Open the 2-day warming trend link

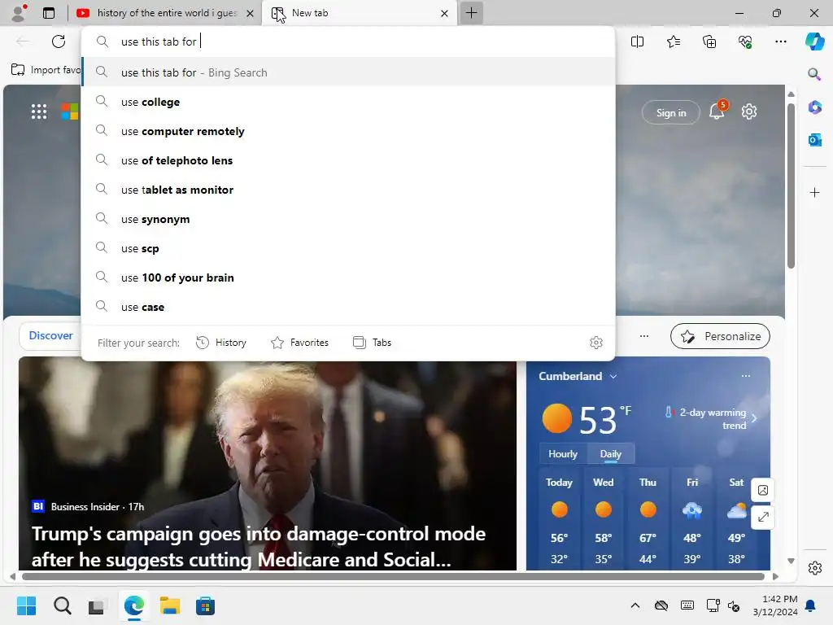click(711, 419)
